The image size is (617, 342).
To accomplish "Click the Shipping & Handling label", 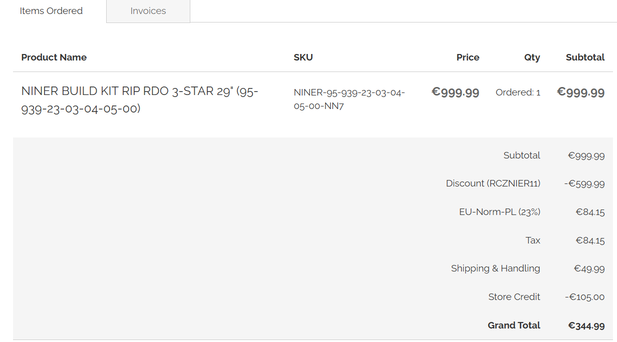I will (x=495, y=268).
